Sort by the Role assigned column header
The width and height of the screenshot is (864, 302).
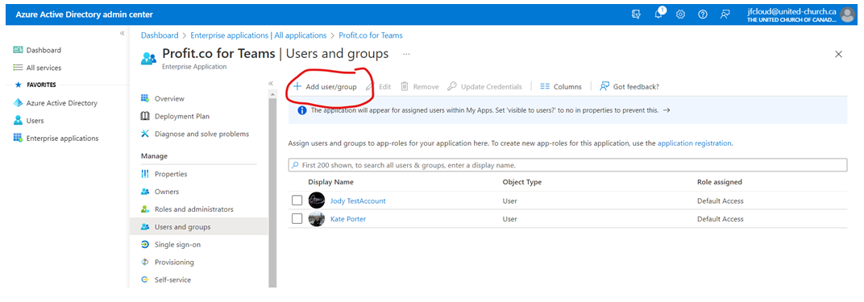(719, 181)
